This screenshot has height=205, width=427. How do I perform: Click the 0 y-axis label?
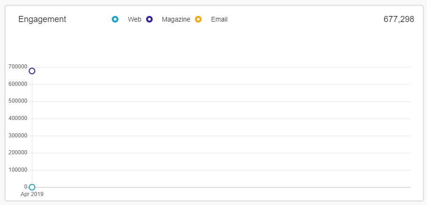[x=26, y=187]
